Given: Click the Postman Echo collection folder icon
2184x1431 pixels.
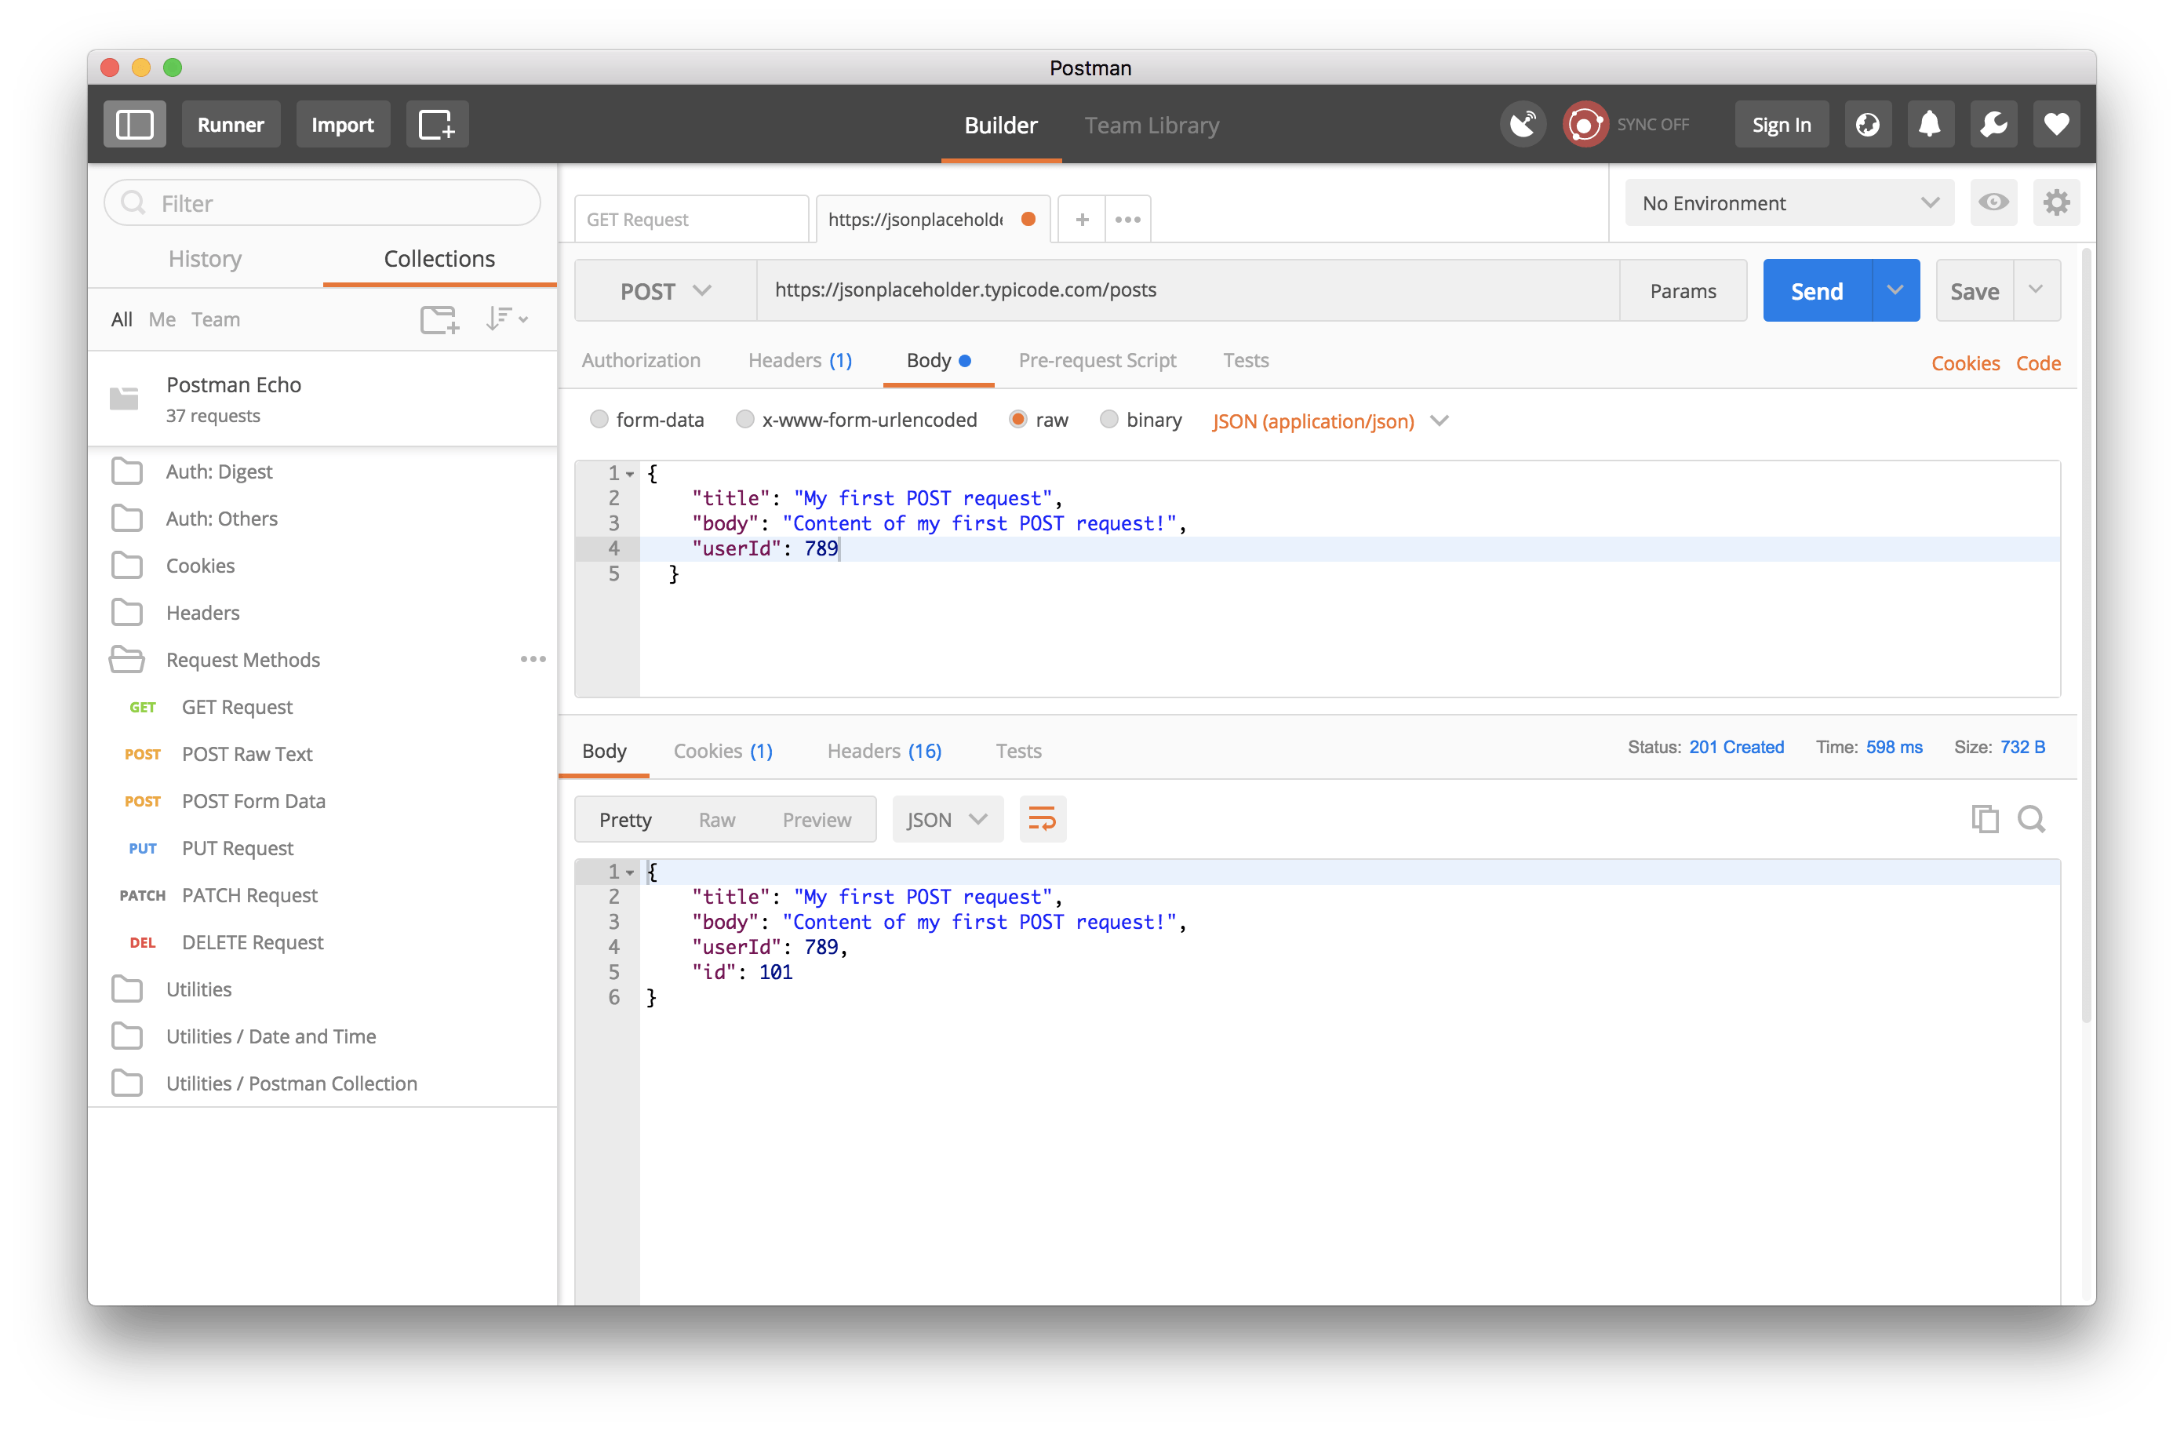Looking at the screenshot, I should click(x=124, y=399).
